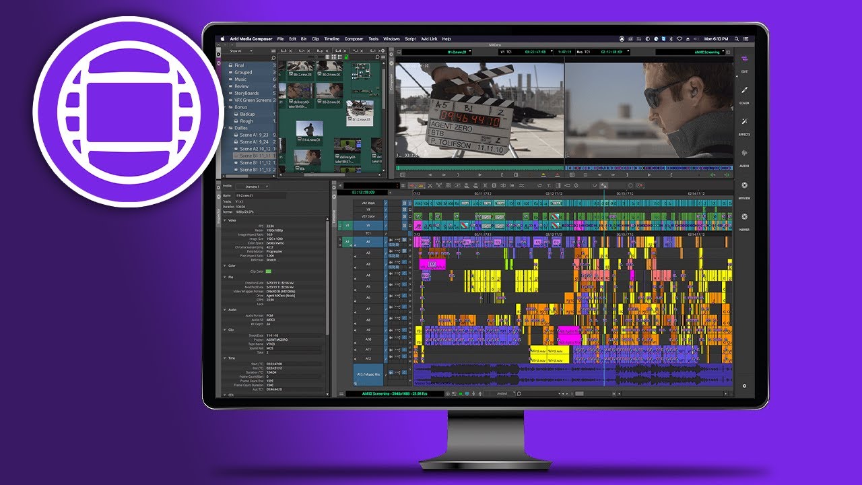Play the source monitor clip
The width and height of the screenshot is (862, 485).
click(x=480, y=174)
